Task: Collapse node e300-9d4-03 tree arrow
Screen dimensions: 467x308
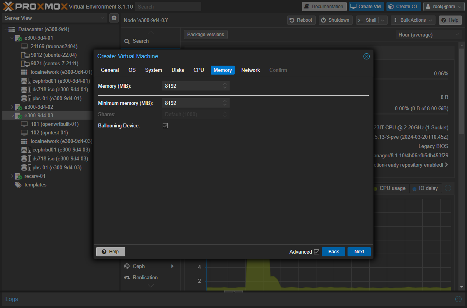Action: coord(12,115)
